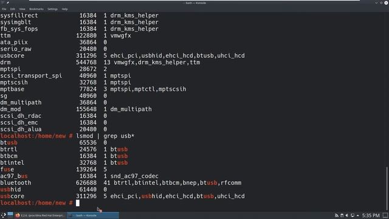Click the 'fb_sys_fops' module name
389x219 pixels.
click(x=19, y=29)
